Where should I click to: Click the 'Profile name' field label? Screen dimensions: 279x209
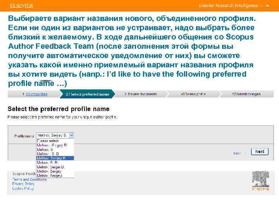[24, 136]
